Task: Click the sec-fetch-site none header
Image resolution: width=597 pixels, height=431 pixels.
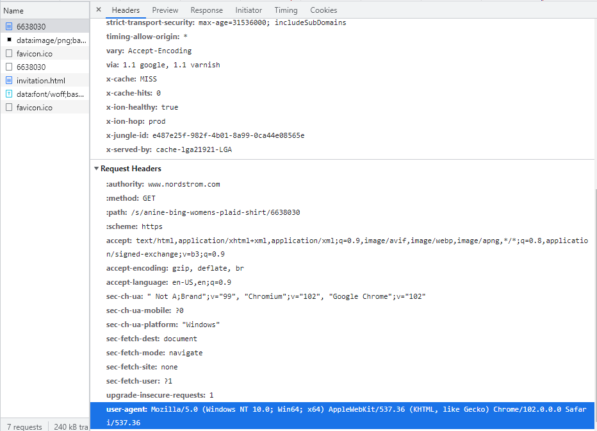Action: click(x=142, y=367)
